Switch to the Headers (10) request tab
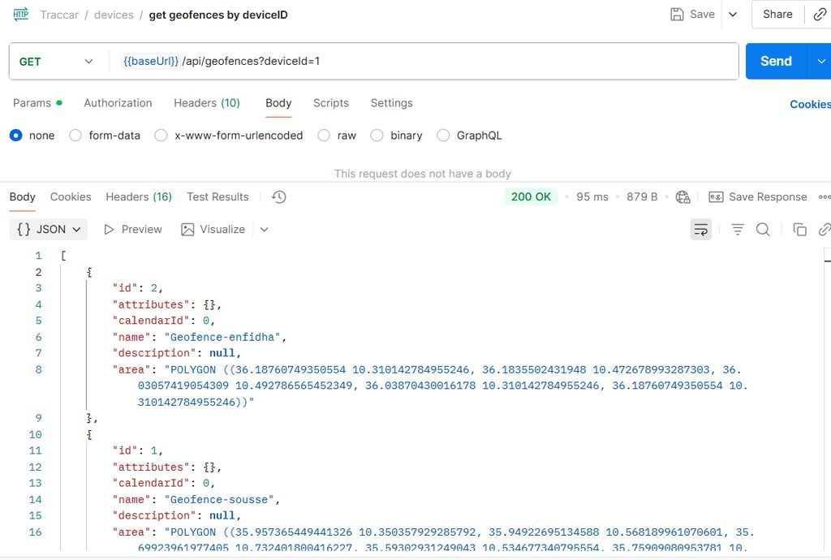 tap(206, 103)
